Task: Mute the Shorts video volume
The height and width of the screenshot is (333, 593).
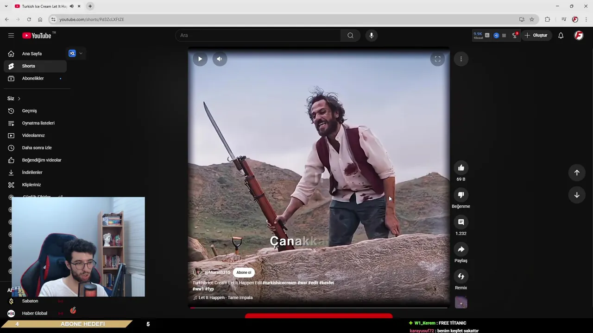Action: 220,59
